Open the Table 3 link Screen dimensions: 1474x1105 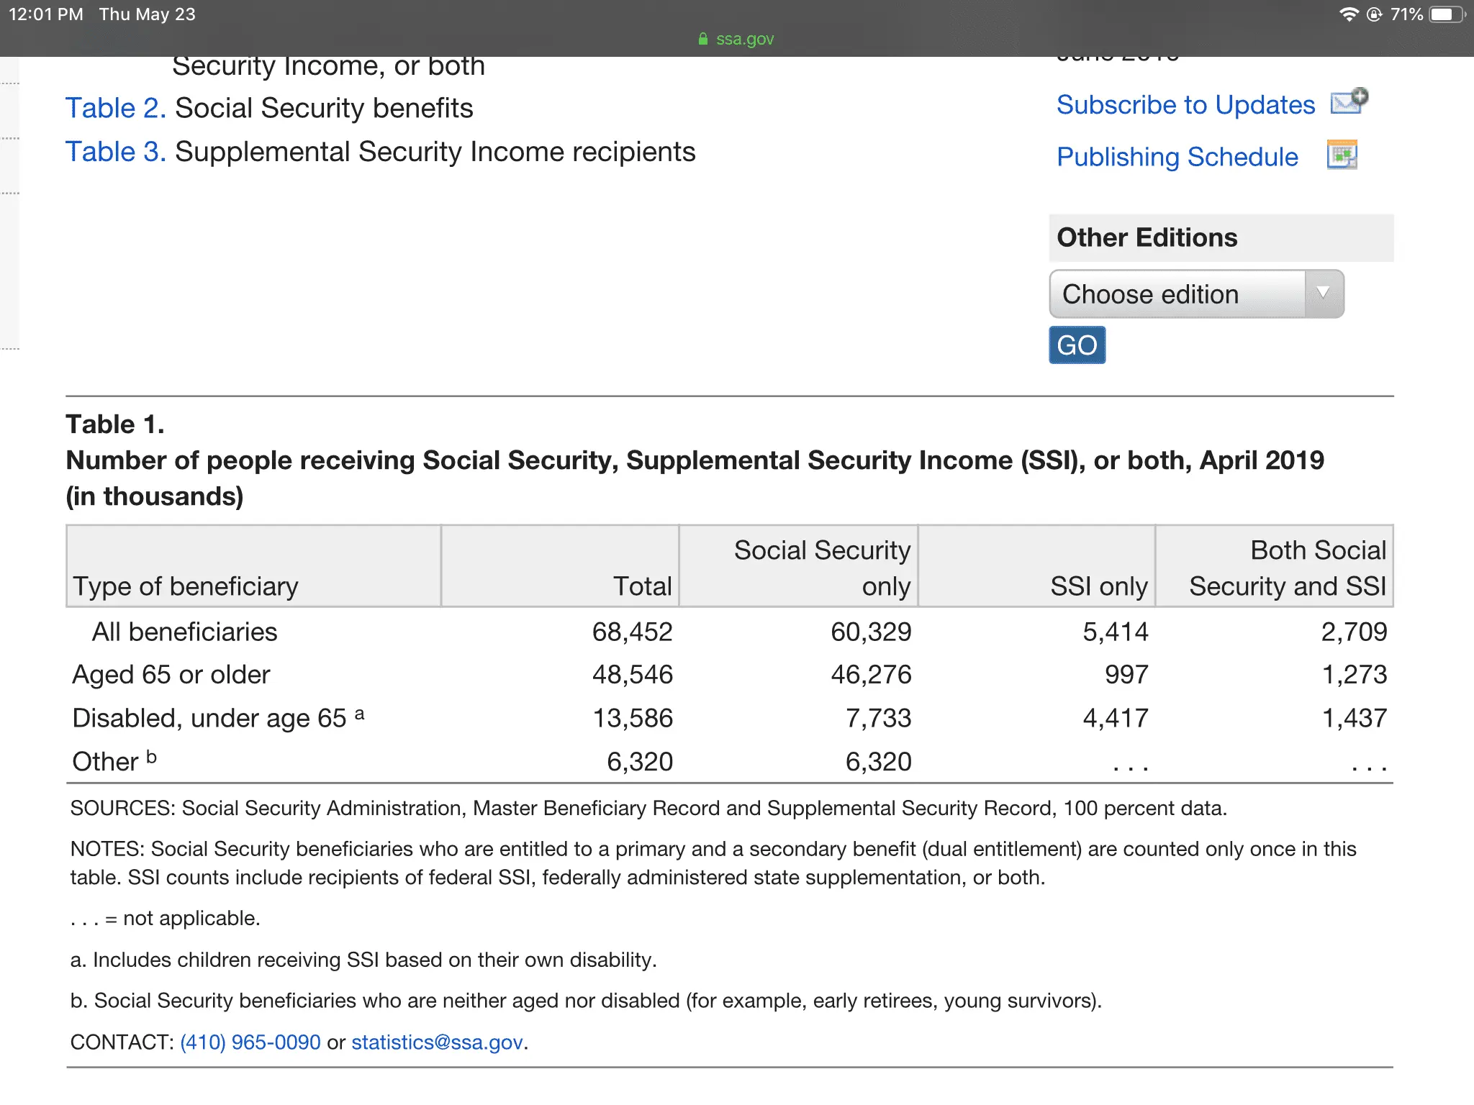(115, 153)
